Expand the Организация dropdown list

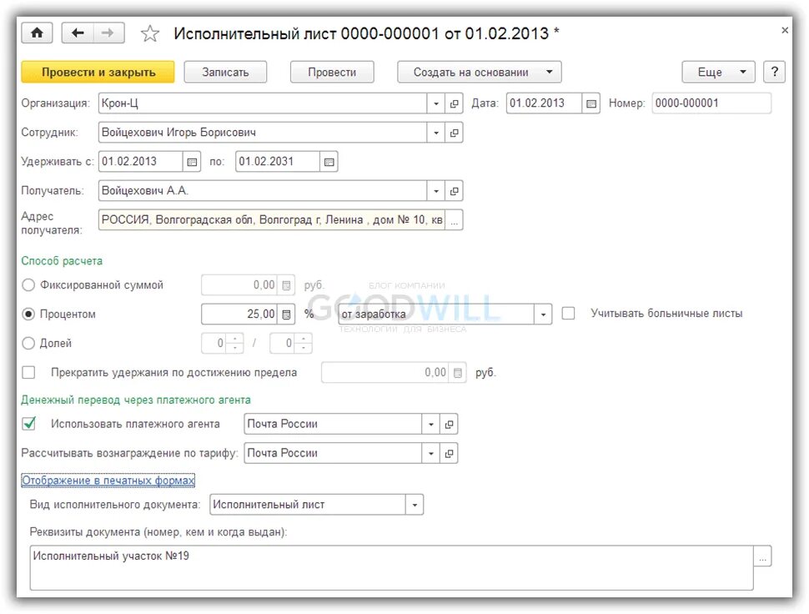tap(436, 103)
